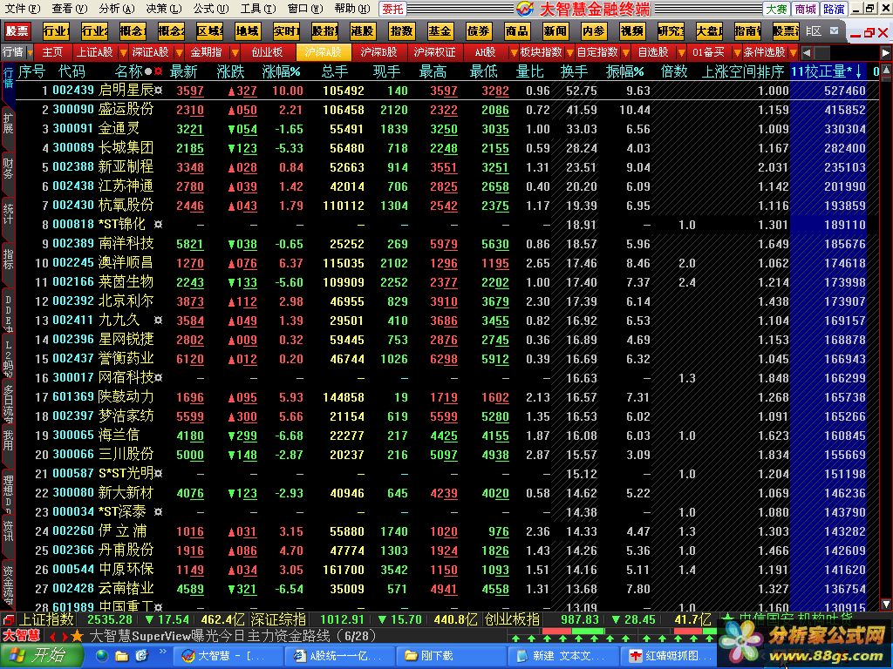Screen dimensions: 893x669
Task: Open the 地域 toolbar button
Action: click(x=247, y=30)
